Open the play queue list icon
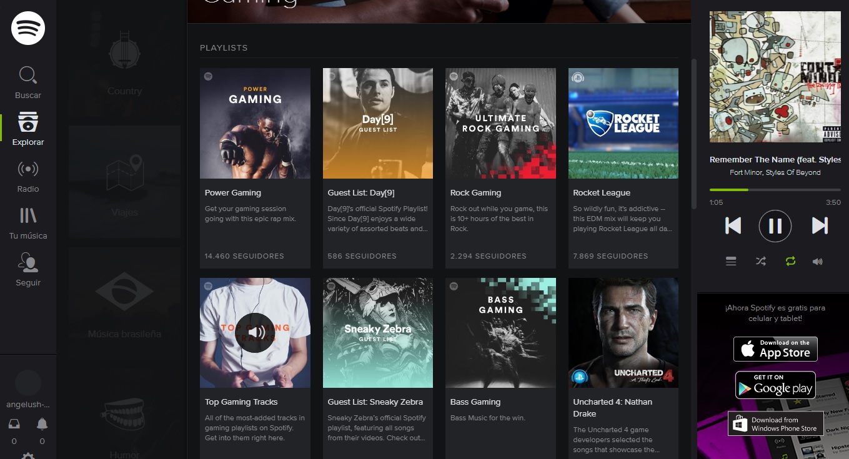This screenshot has height=459, width=849. (731, 261)
